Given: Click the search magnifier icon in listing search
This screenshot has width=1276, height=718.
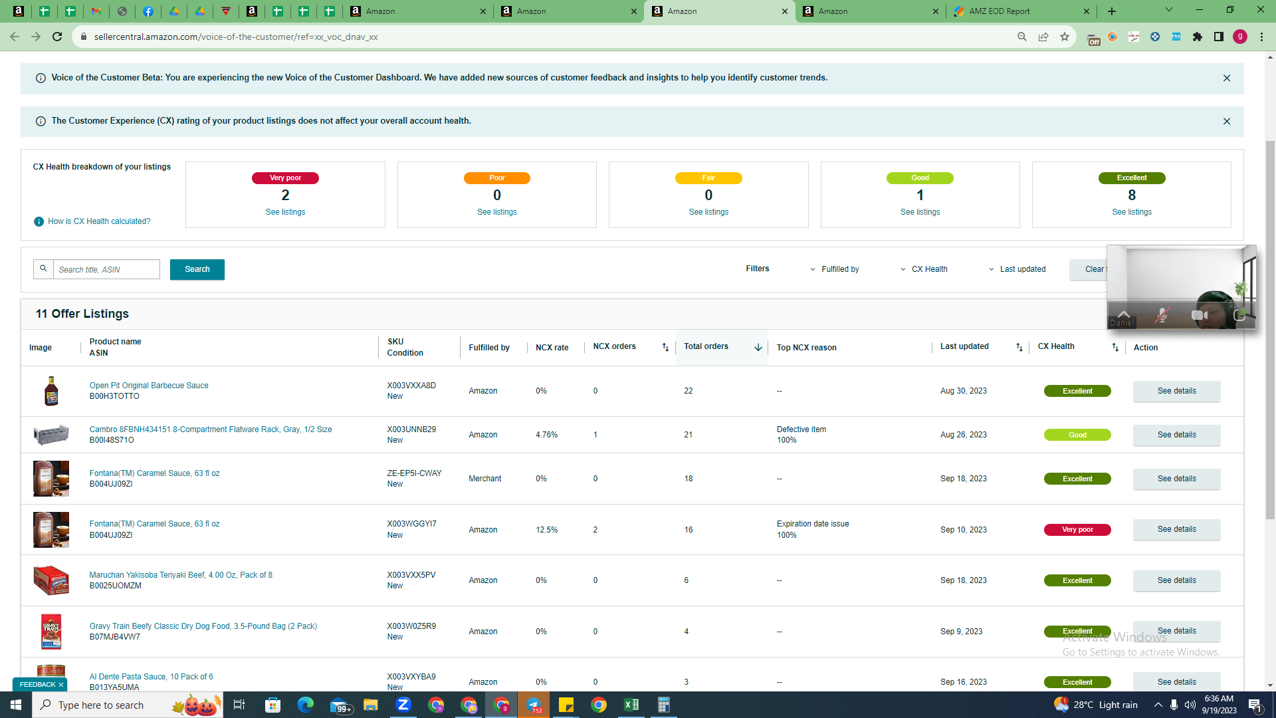Looking at the screenshot, I should (43, 269).
